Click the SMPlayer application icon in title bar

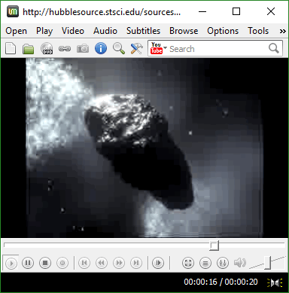[x=13, y=11]
